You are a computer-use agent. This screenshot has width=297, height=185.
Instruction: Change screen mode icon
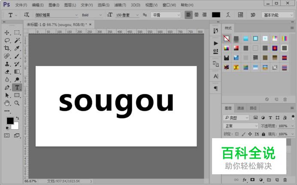[17, 135]
